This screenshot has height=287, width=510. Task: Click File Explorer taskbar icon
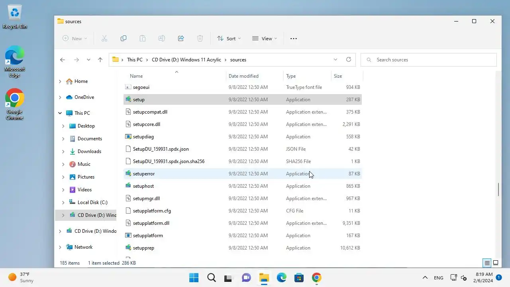(264, 277)
